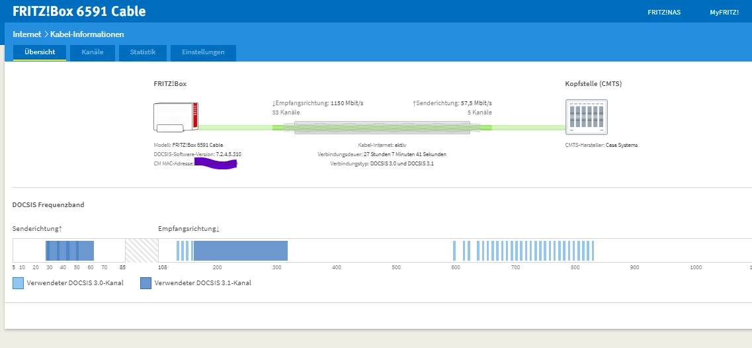The width and height of the screenshot is (752, 348).
Task: Click the dark blue DOCSIS 3.1 legend swatch
Action: click(146, 283)
